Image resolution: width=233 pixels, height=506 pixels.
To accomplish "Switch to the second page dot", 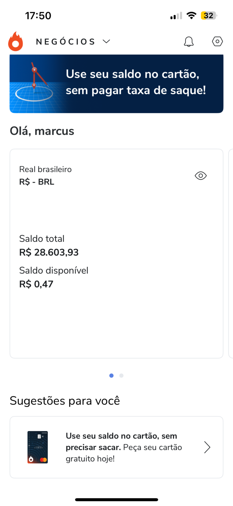I will click(x=121, y=376).
